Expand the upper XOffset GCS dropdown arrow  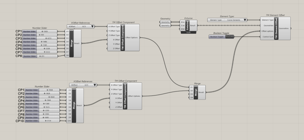93,26
